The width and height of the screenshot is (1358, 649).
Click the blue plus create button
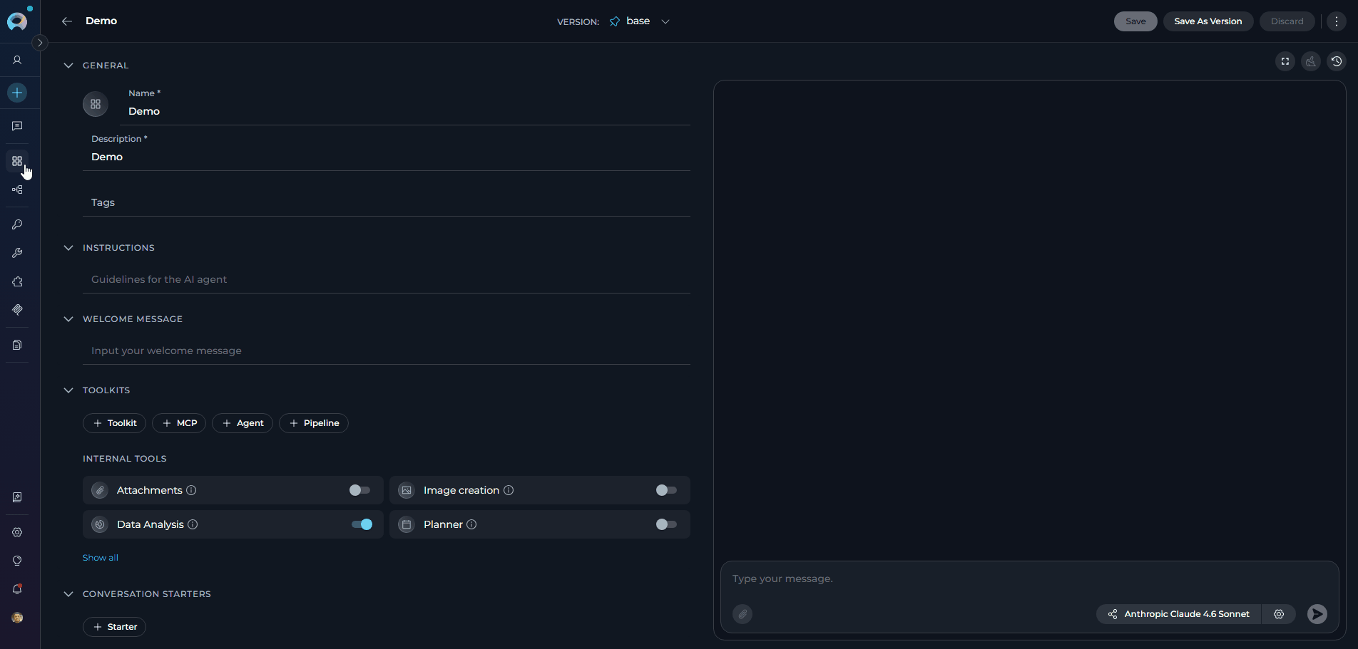click(x=17, y=93)
